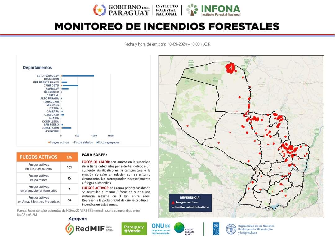
Task: Click the red 'FUEGOS ACTIVOS:' definition term
Action: tap(96, 188)
